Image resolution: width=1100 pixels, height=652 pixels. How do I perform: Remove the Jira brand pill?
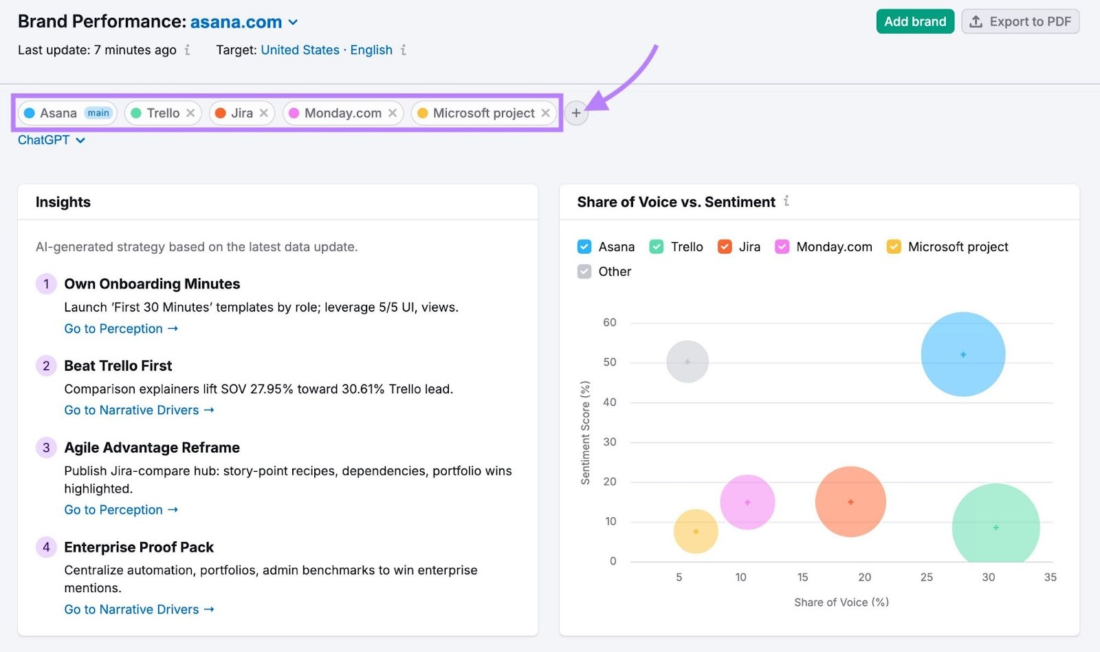tap(263, 113)
